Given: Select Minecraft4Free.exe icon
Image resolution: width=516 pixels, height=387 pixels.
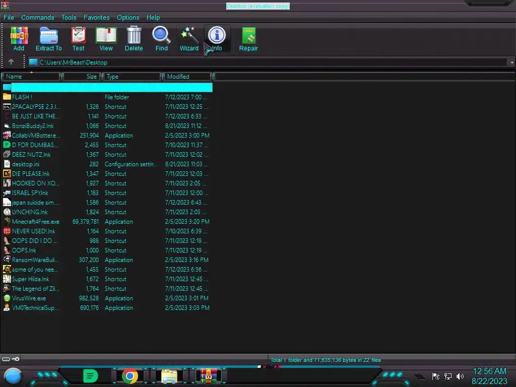Looking at the screenshot, I should coord(7,222).
